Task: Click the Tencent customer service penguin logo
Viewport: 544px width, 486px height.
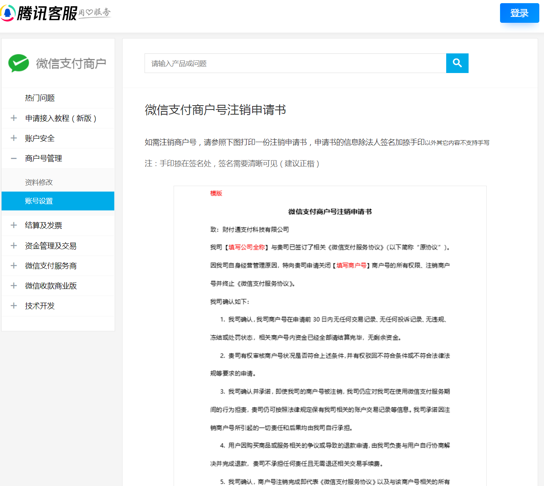Action: [x=7, y=13]
